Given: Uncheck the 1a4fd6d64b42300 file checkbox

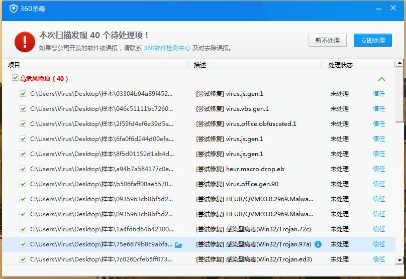Looking at the screenshot, I should point(23,229).
